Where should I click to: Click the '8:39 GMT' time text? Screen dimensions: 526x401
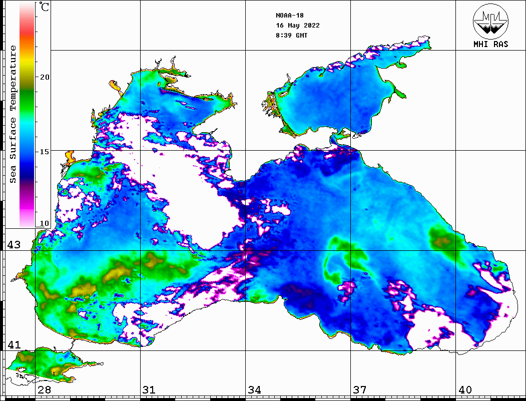click(x=291, y=36)
